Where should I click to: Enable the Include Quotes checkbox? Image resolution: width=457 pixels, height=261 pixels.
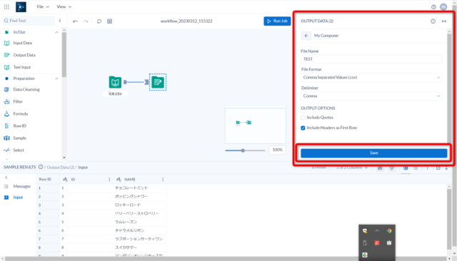(x=303, y=118)
